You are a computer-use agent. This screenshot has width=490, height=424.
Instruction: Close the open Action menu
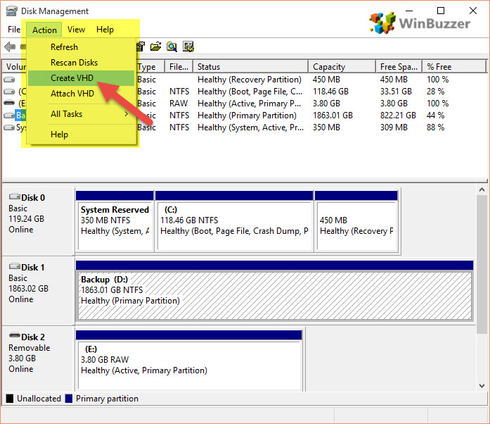point(44,30)
